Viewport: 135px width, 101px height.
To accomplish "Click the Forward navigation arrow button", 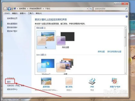I will coord(9,9).
